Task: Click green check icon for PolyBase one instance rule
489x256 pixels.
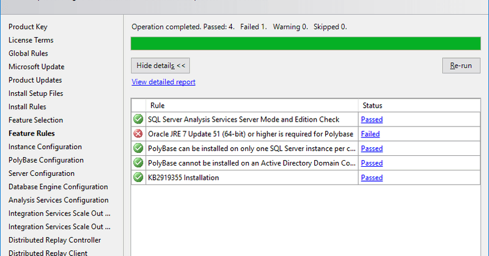Action: [138, 148]
